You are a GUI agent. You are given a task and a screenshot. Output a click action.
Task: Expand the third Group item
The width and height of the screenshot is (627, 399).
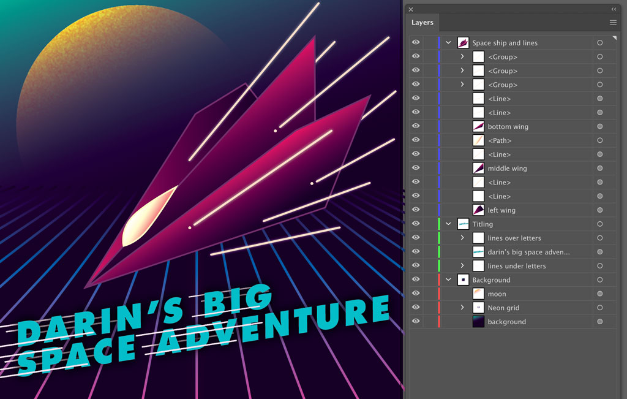pyautogui.click(x=462, y=85)
